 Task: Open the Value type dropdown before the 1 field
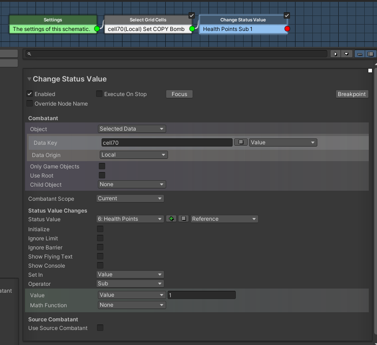132,295
